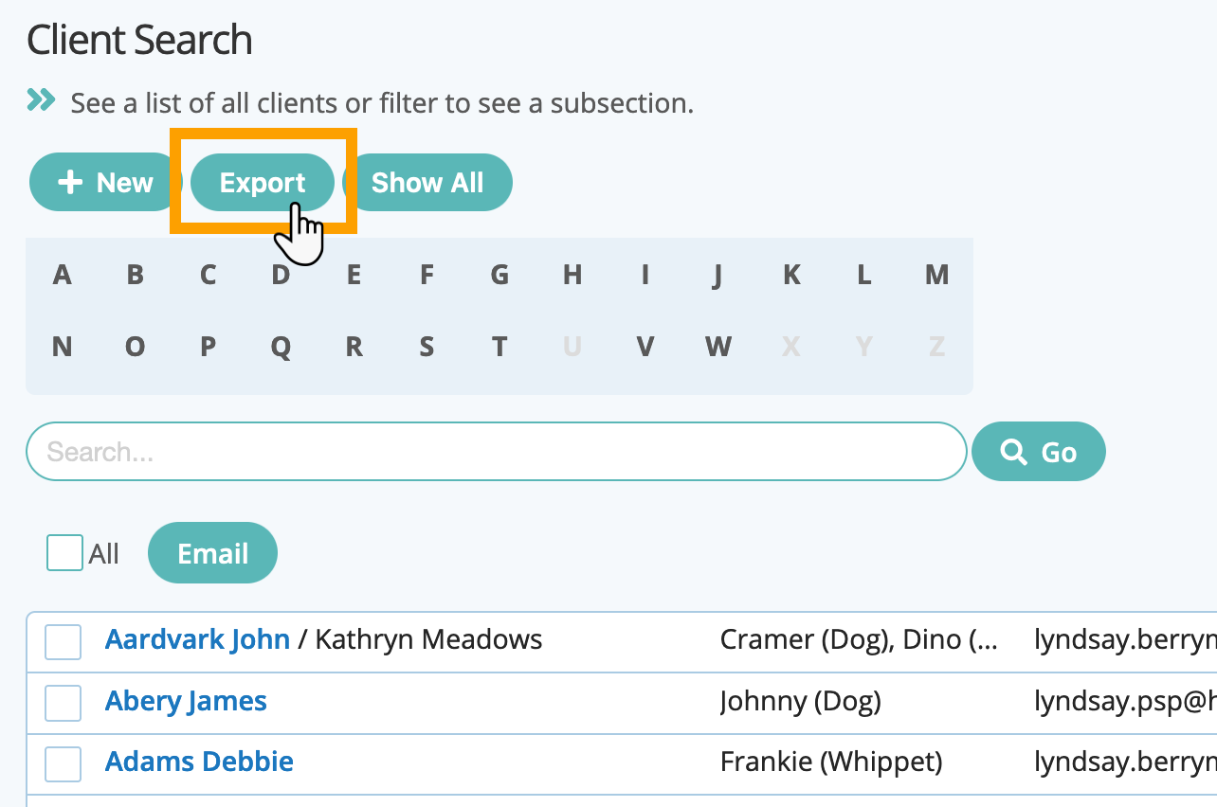
Task: Mark the Adams Debbie row checkbox
Action: click(64, 763)
